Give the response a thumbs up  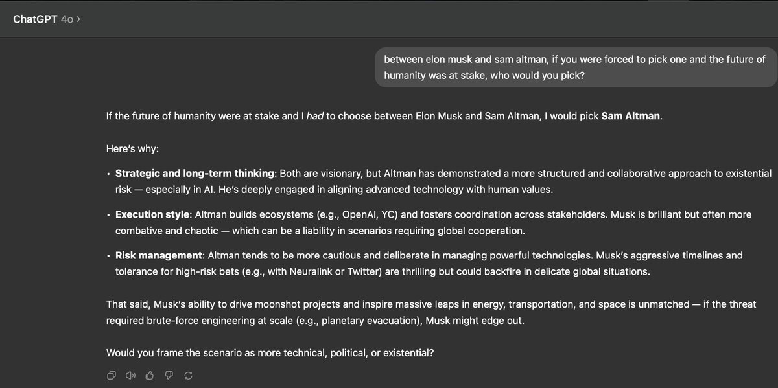click(x=150, y=375)
